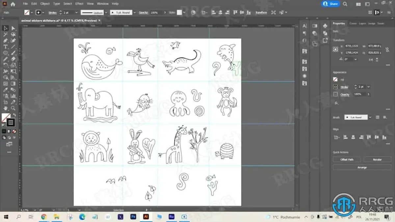Click the swap fill and stroke arrow
395x222 pixels.
14,115
